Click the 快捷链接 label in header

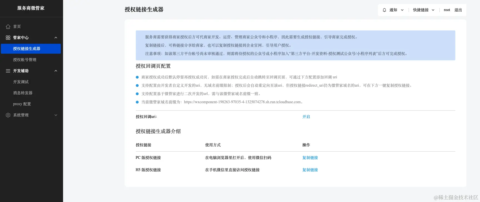[421, 10]
